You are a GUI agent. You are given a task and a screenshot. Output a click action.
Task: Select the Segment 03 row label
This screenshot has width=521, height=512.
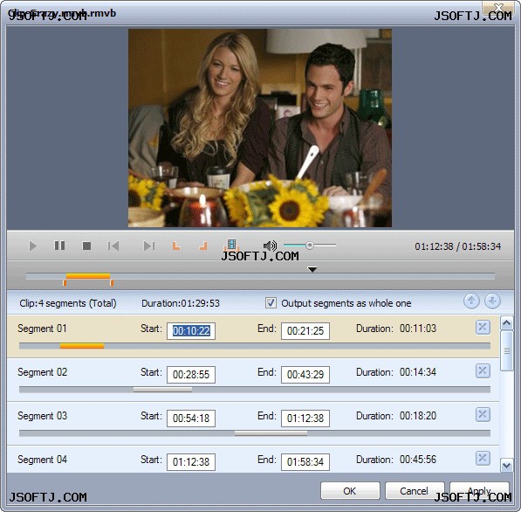point(42,416)
